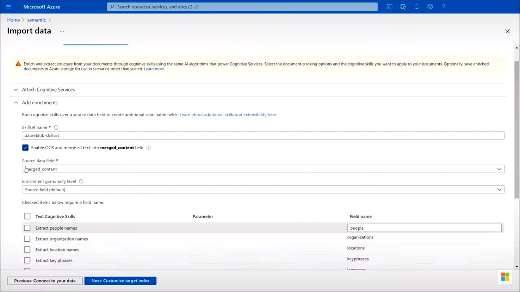Click the info icon next to Skillset name
This screenshot has width=520, height=292.
click(56, 127)
